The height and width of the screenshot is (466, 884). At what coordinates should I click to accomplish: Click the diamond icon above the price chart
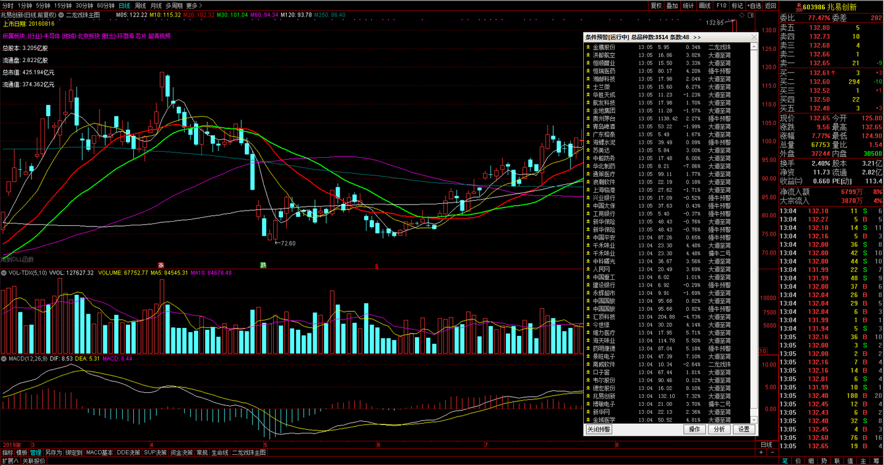[x=742, y=15]
